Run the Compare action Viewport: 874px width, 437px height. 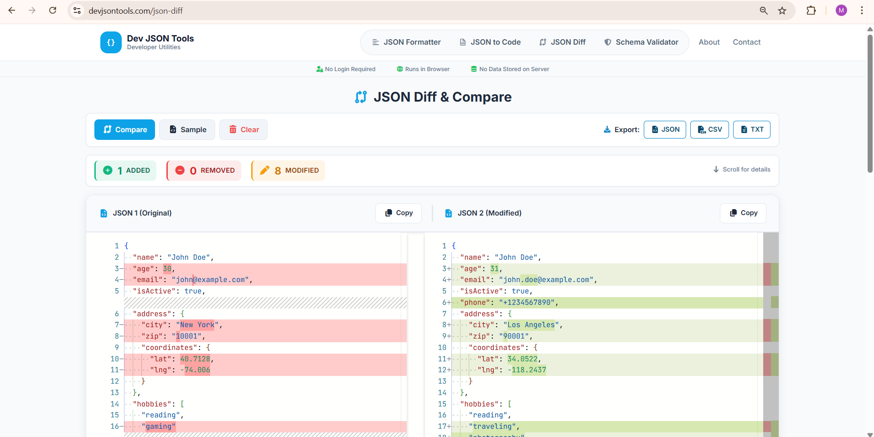(x=124, y=129)
